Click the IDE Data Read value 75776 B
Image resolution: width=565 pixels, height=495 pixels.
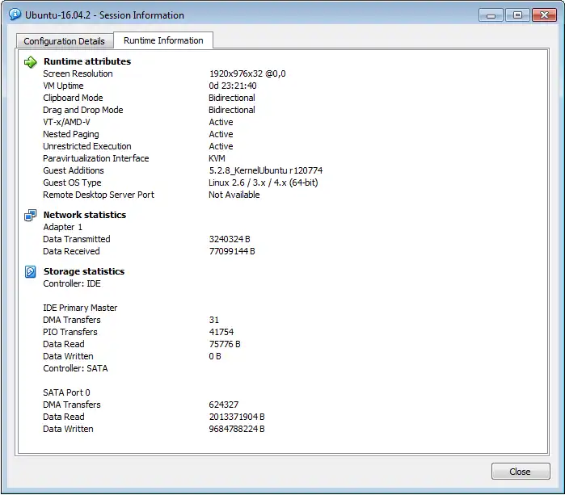[225, 344]
